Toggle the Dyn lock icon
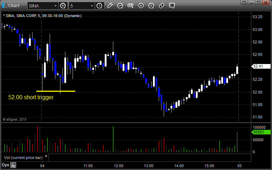Image resolution: width=272 pixels, height=170 pixels. [x=13, y=165]
